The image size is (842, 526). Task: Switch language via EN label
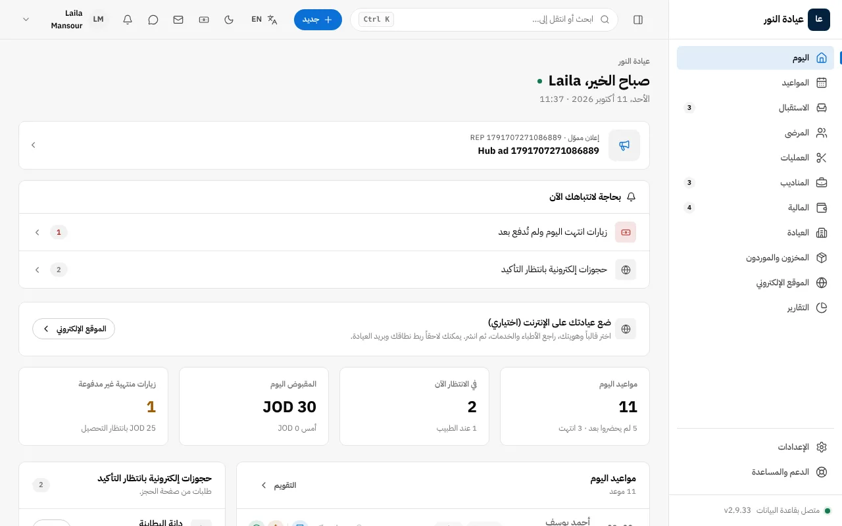point(257,20)
